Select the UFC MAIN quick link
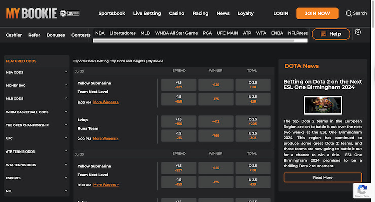This screenshot has width=375, height=202. click(x=227, y=33)
